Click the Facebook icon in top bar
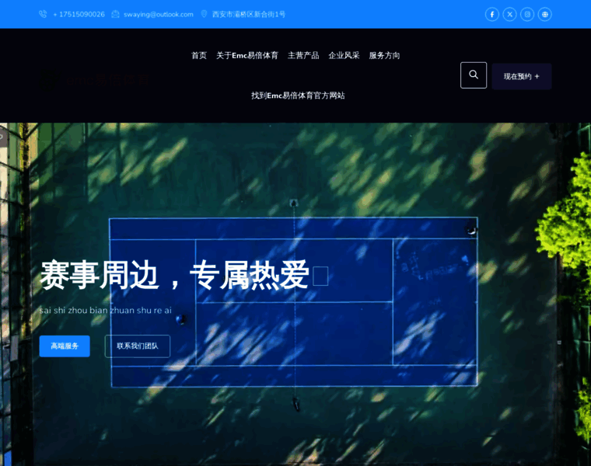Image resolution: width=591 pixels, height=466 pixels. (x=491, y=14)
